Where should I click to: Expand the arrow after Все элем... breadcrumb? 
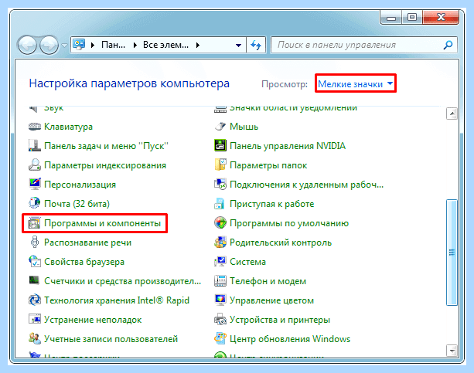198,46
